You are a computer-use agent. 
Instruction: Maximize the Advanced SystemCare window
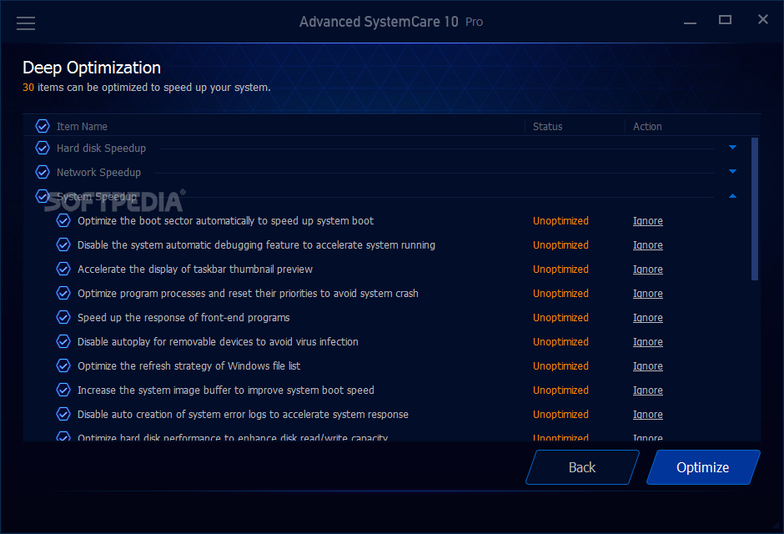(x=725, y=20)
